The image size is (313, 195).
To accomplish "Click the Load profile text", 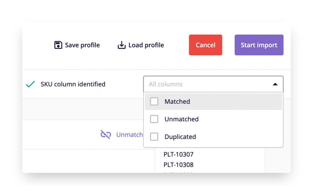I will coord(146,45).
